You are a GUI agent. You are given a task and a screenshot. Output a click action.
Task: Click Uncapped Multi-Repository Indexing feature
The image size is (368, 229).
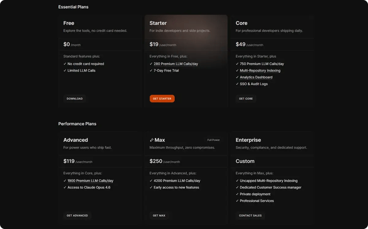click(269, 181)
